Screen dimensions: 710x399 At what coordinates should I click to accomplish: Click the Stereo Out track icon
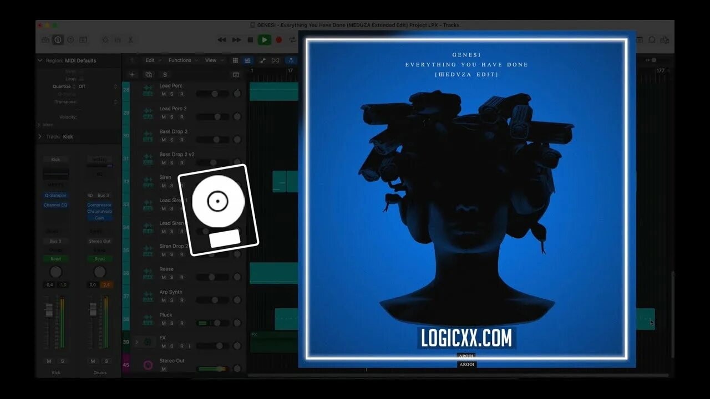click(148, 365)
